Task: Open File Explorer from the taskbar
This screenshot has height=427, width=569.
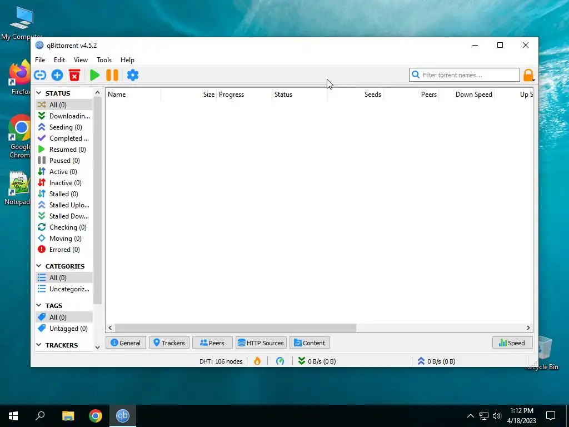Action: click(x=68, y=416)
